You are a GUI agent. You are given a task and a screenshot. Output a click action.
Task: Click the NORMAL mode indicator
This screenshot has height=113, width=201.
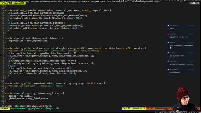point(5,109)
